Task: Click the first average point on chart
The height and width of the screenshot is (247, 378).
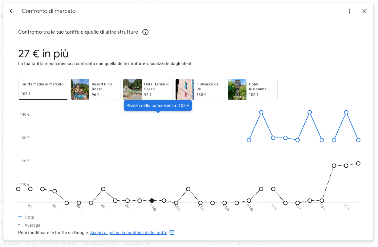Action: pos(18,189)
